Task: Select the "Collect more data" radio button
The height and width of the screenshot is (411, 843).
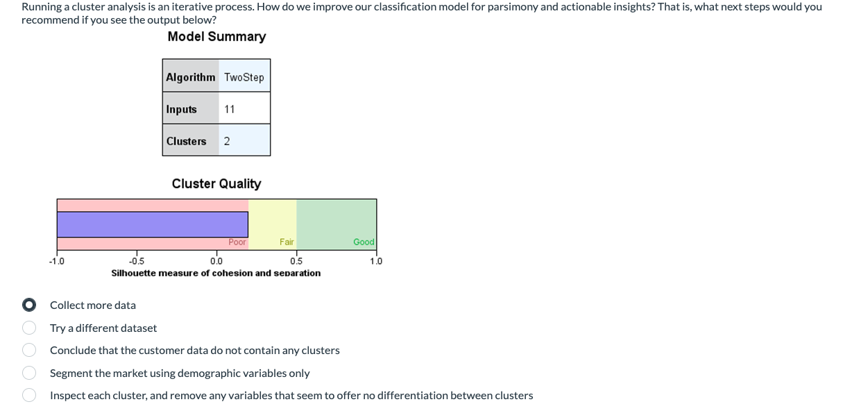Action: [x=29, y=305]
